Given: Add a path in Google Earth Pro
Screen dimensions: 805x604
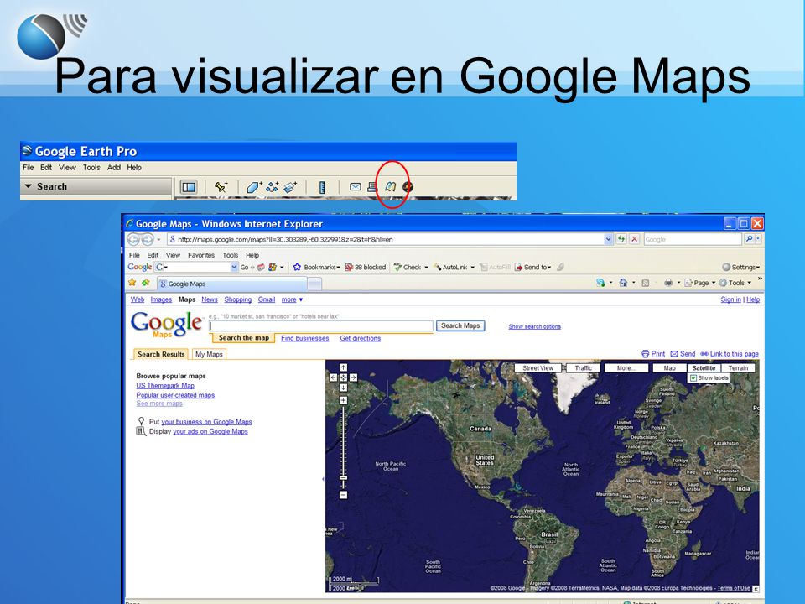Looking at the screenshot, I should pyautogui.click(x=272, y=187).
